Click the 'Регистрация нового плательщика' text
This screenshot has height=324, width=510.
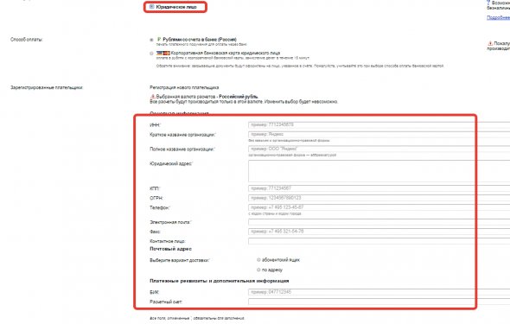(x=184, y=87)
